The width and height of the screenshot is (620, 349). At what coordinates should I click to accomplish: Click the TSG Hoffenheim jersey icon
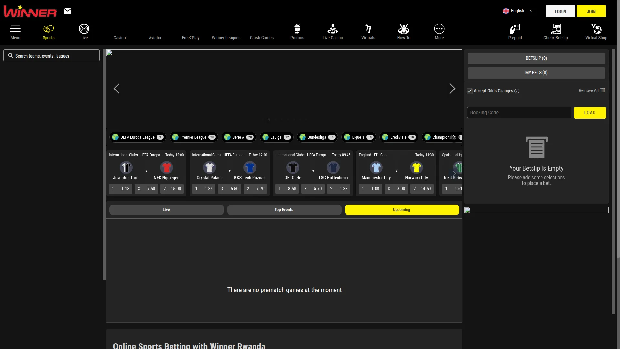coord(333,167)
